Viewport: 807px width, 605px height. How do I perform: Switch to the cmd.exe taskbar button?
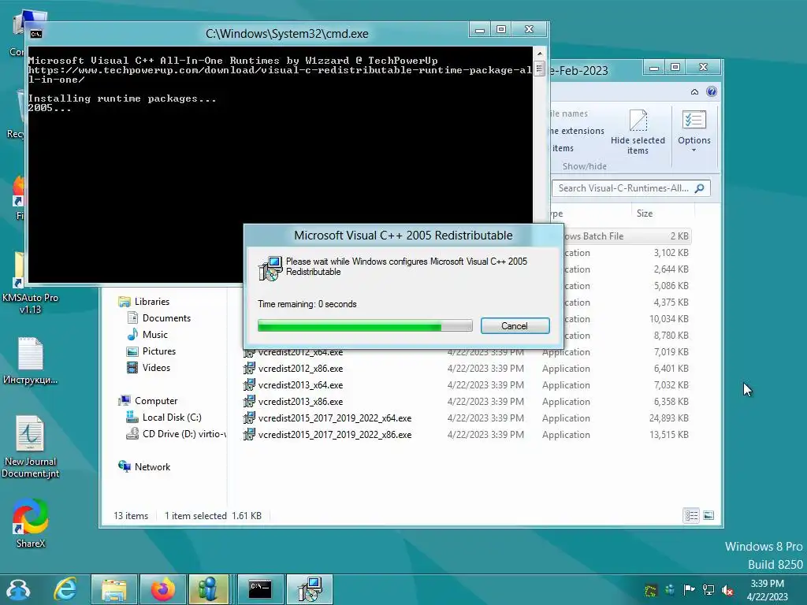click(x=260, y=589)
